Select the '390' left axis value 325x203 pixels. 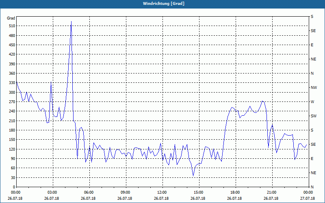12,64
